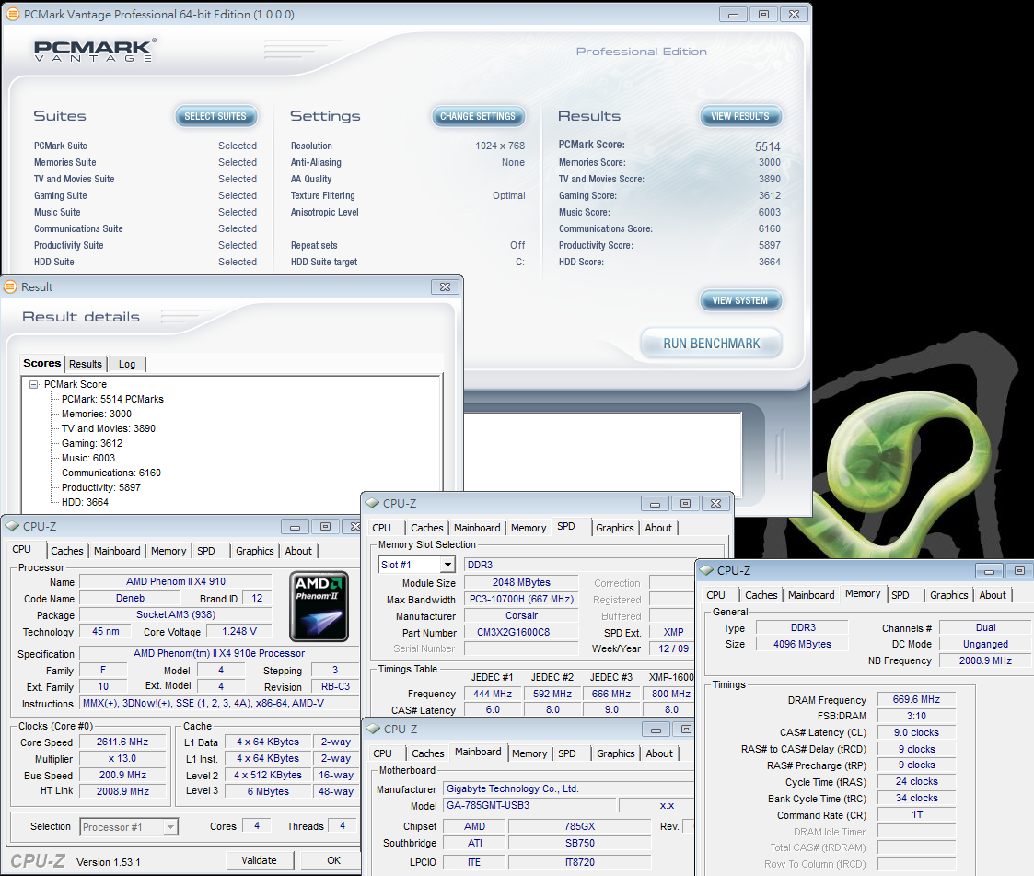Close the CPU-Z SPD window

tap(715, 504)
